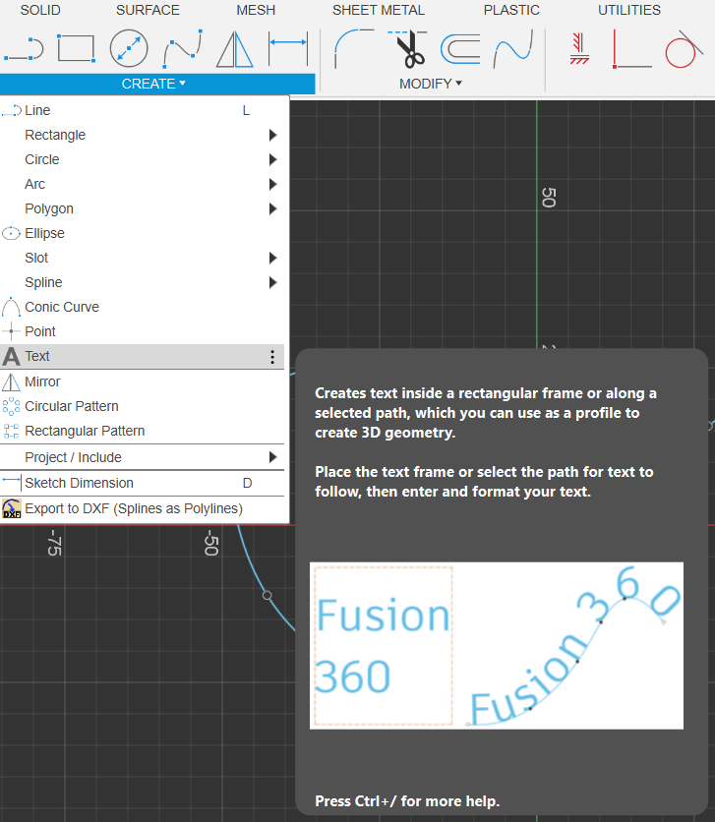This screenshot has height=822, width=715.
Task: Select the Fillet tool icon
Action: (354, 49)
